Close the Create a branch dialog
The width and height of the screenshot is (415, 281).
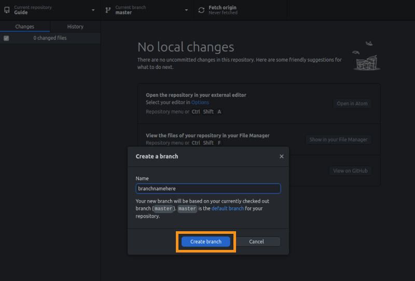click(282, 156)
